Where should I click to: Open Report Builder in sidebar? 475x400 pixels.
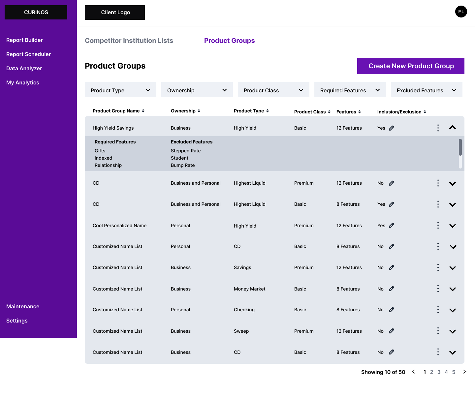coord(24,40)
